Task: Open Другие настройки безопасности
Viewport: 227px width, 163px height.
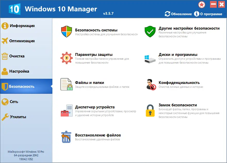Action: pos(189,28)
